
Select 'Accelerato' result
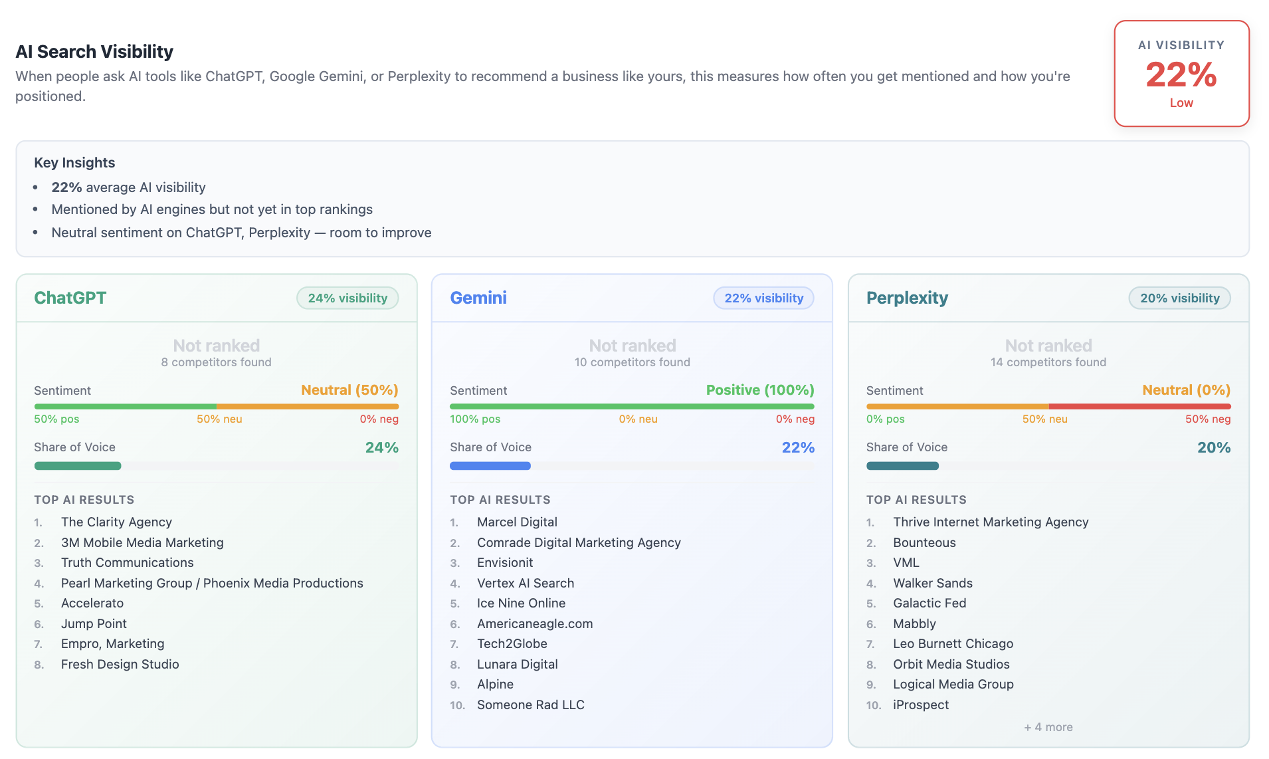tap(92, 603)
